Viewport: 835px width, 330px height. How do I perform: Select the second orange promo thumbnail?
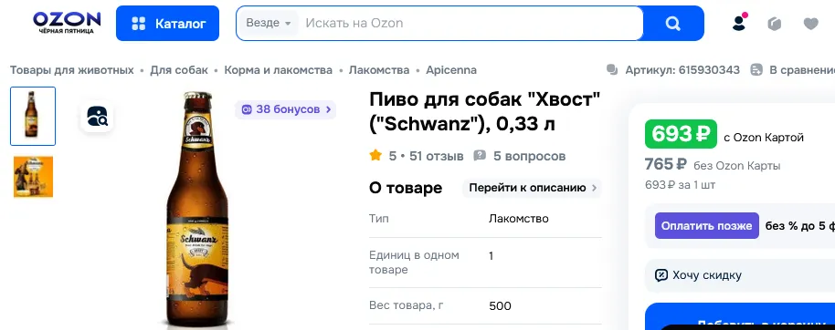click(x=33, y=177)
